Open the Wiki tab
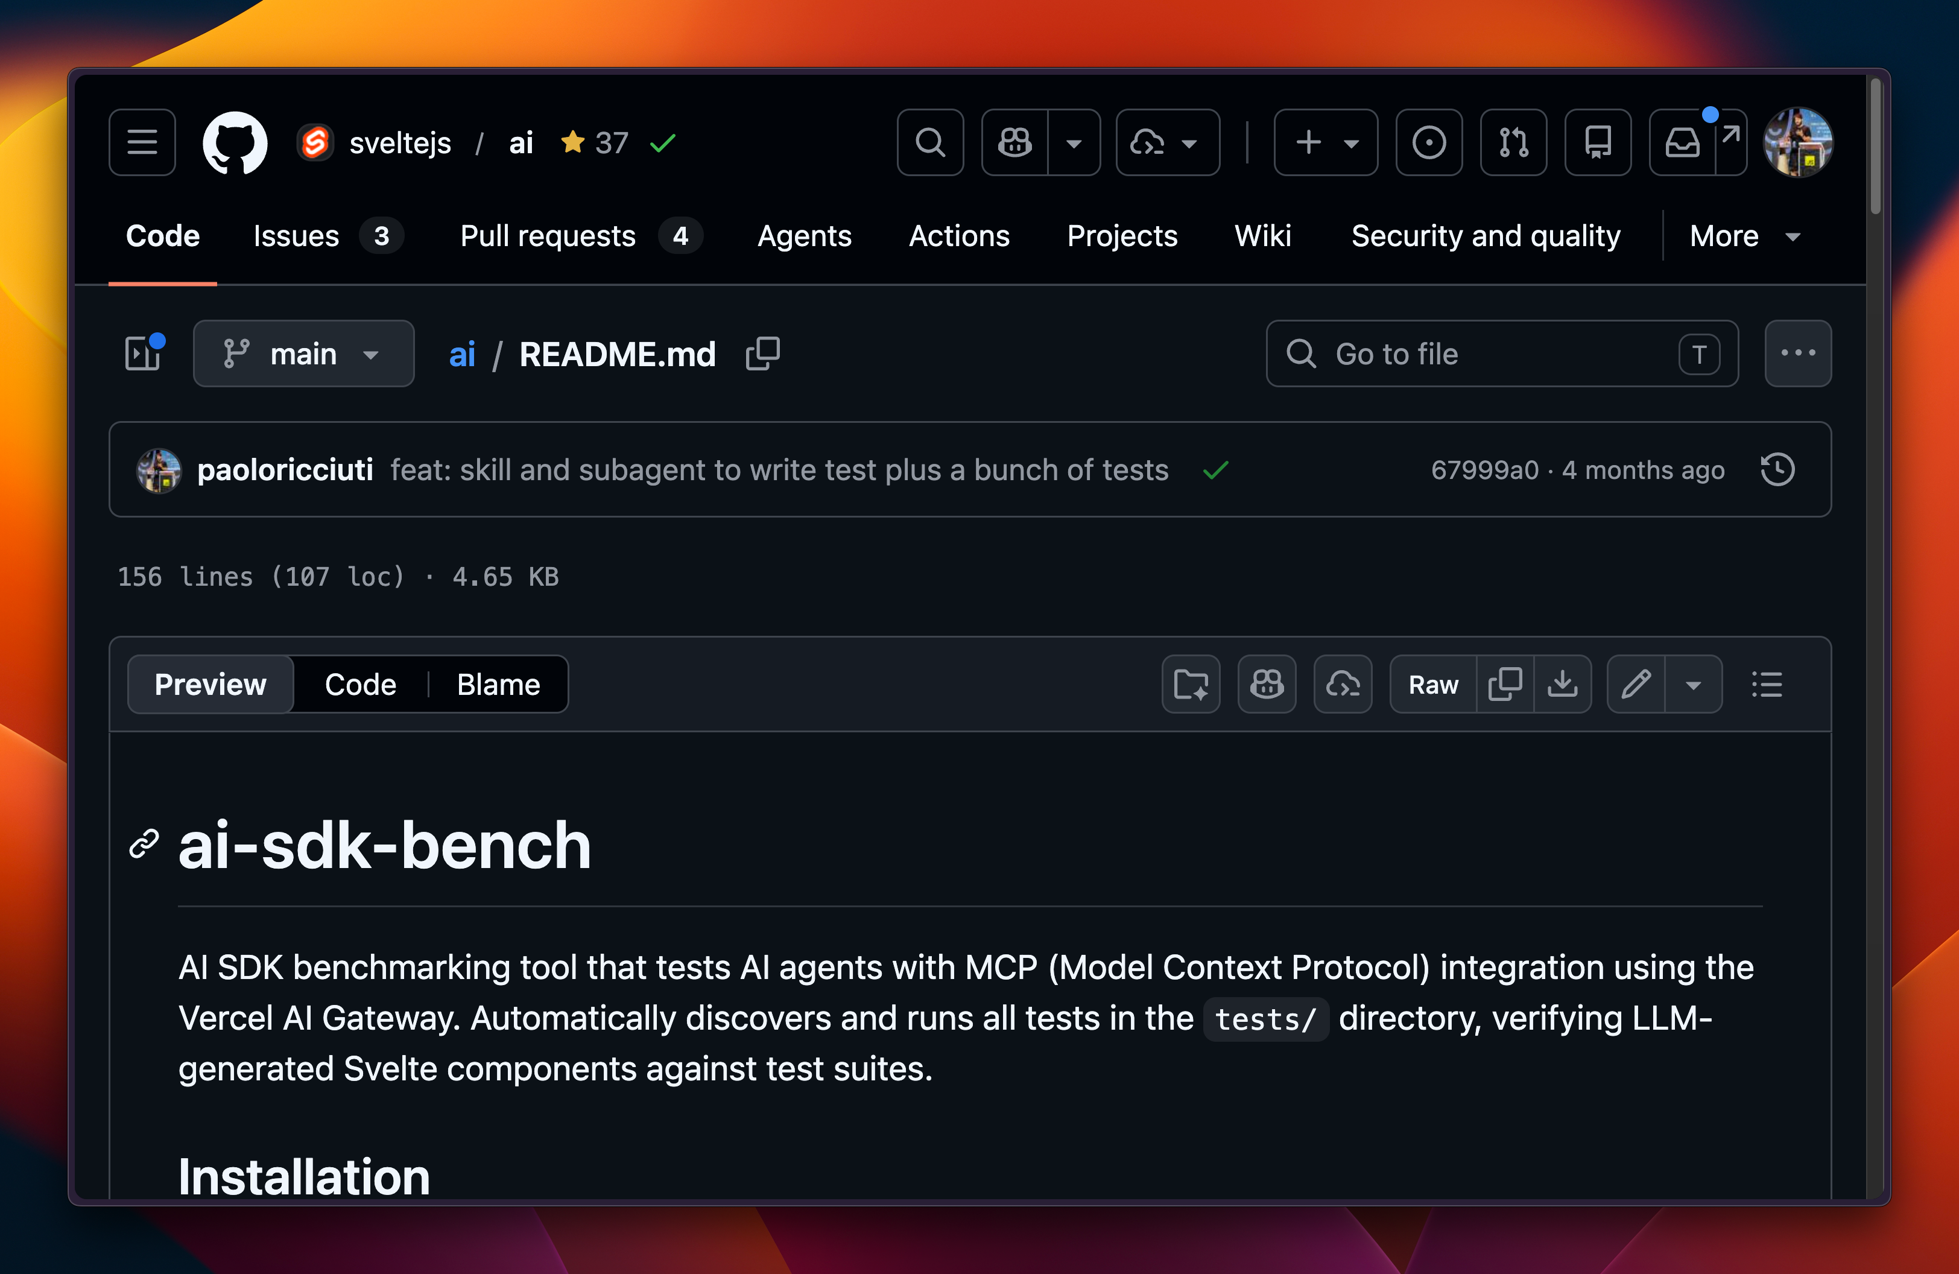 1262,236
